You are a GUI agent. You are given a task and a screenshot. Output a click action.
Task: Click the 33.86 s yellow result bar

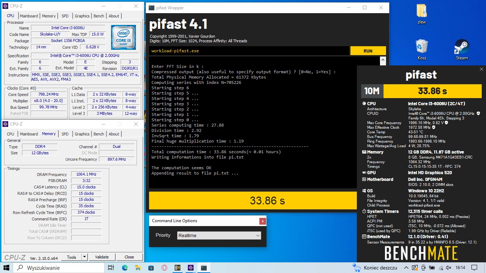pos(253,200)
